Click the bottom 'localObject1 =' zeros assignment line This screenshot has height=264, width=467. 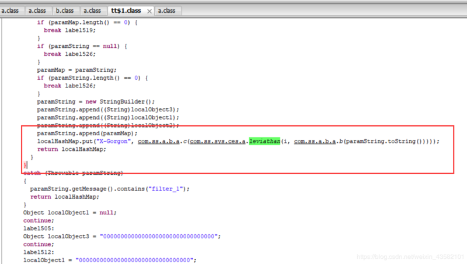click(110, 260)
